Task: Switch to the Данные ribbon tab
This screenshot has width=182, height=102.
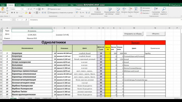Action: (x=51, y=5)
